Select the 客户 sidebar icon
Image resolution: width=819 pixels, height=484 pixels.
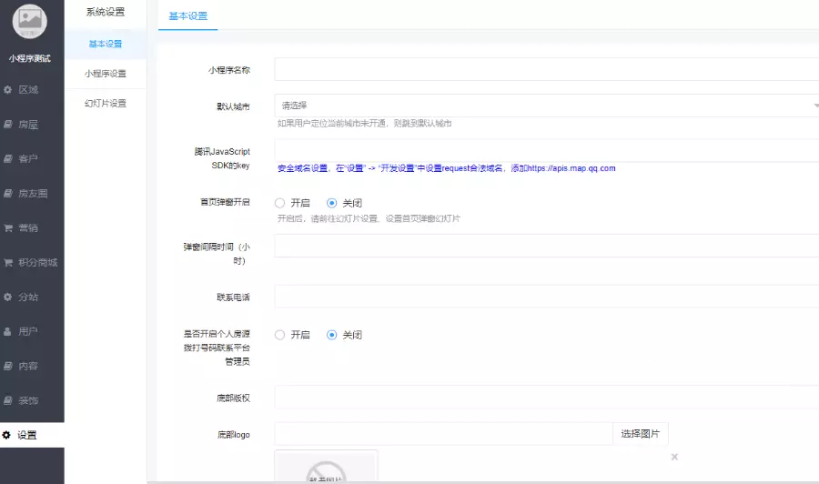pos(8,159)
